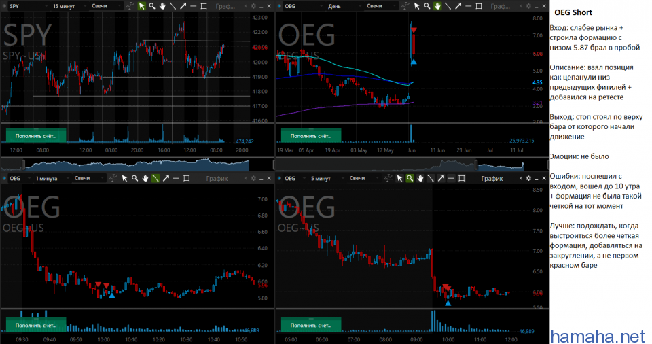The image size is (652, 344).
Task: Open the 'День' timeframe dropdown
Action: [344, 6]
